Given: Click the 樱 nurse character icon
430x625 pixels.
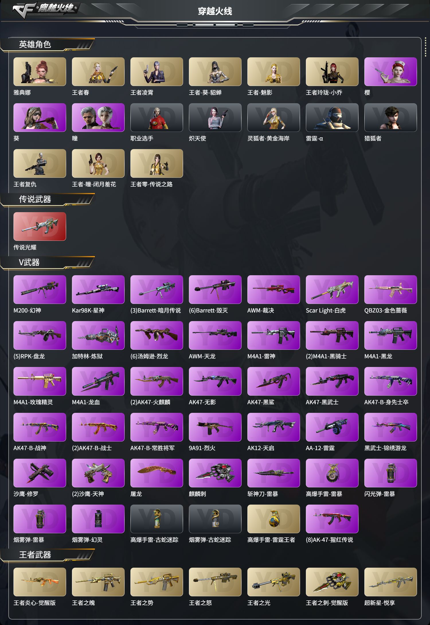Looking at the screenshot, I should click(x=390, y=72).
